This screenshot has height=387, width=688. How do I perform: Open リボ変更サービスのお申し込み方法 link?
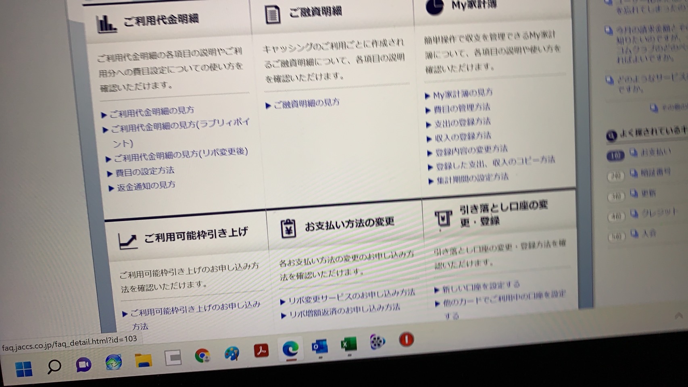click(x=352, y=297)
